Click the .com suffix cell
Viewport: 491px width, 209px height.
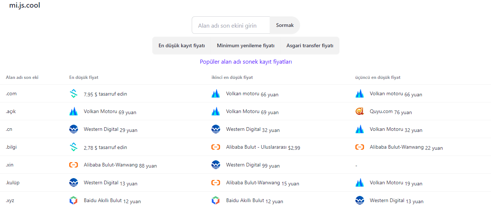tap(11, 94)
